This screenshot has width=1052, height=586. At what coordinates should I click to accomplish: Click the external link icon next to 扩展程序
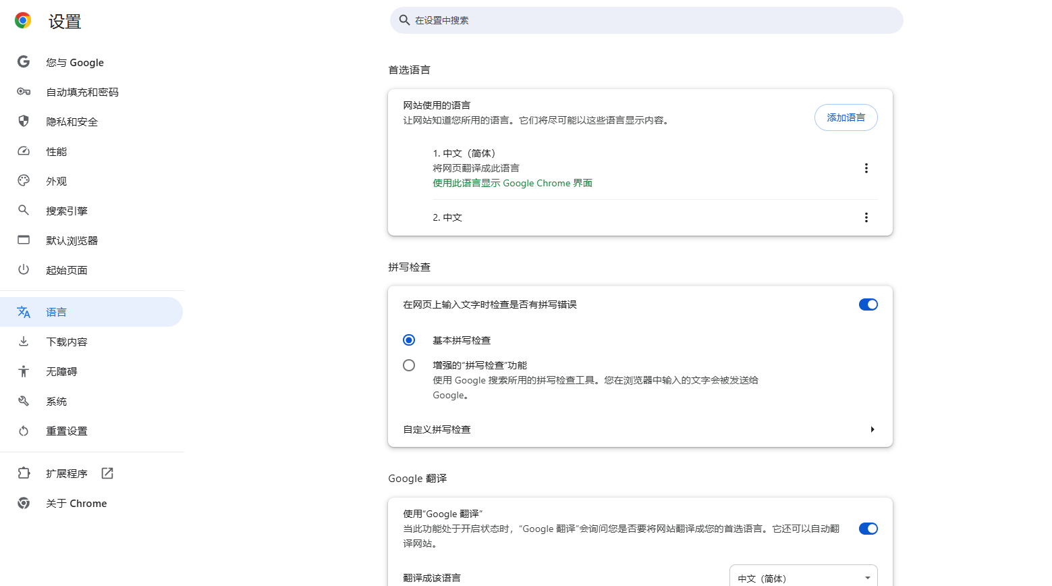pos(107,473)
